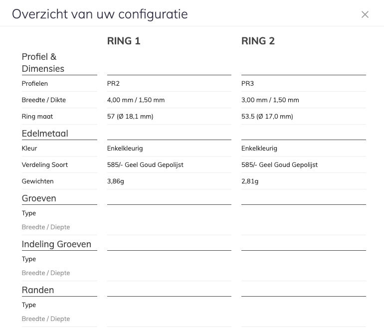This screenshot has width=384, height=330.
Task: Click the Edelmetaal section heading
Action: click(45, 134)
